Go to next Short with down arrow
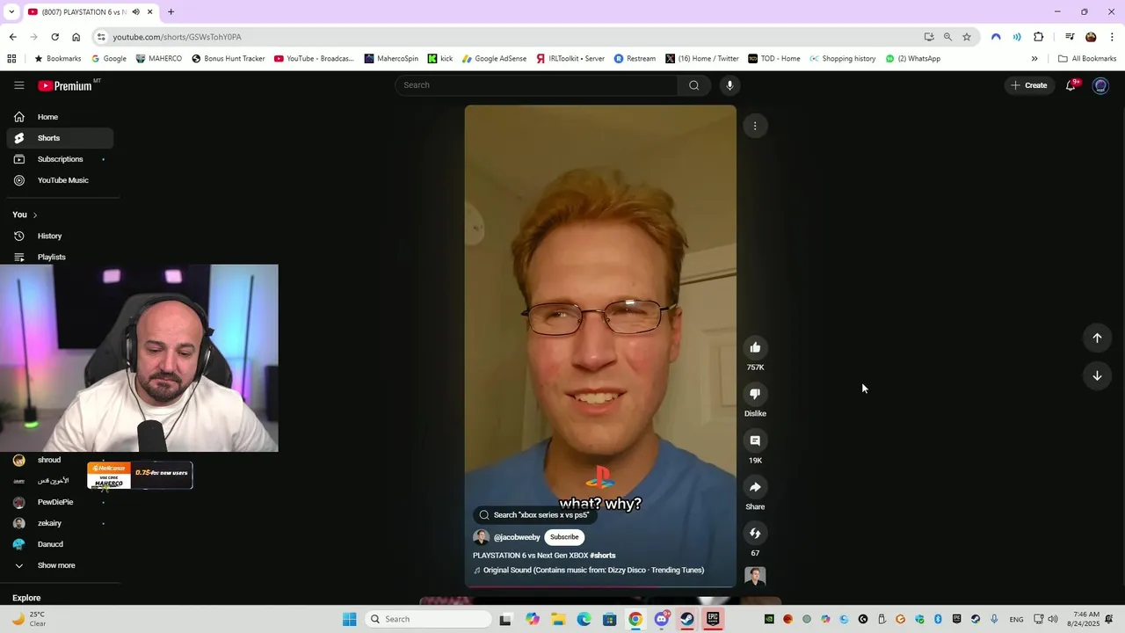This screenshot has width=1125, height=633. coord(1097,375)
